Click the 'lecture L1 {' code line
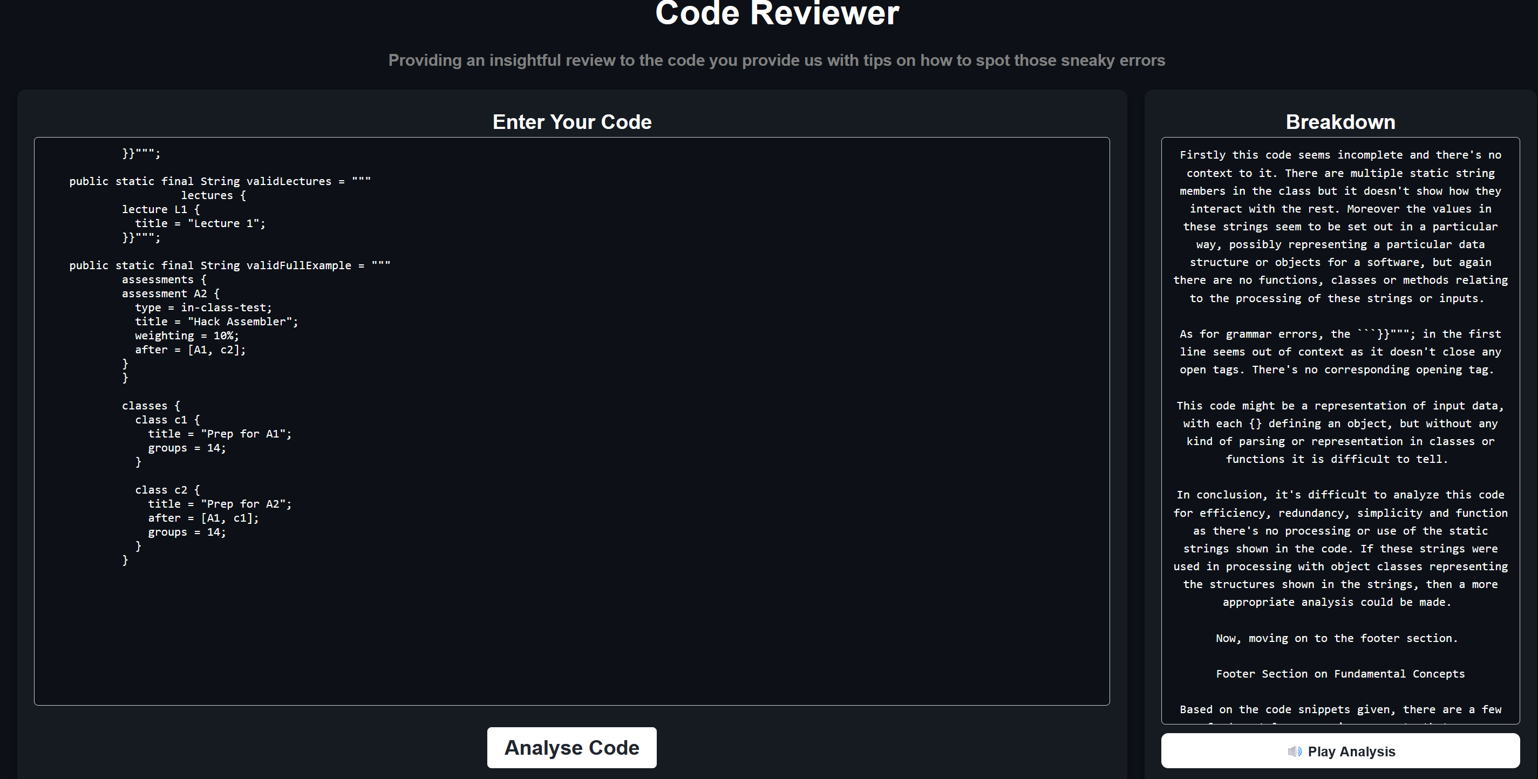 point(161,209)
